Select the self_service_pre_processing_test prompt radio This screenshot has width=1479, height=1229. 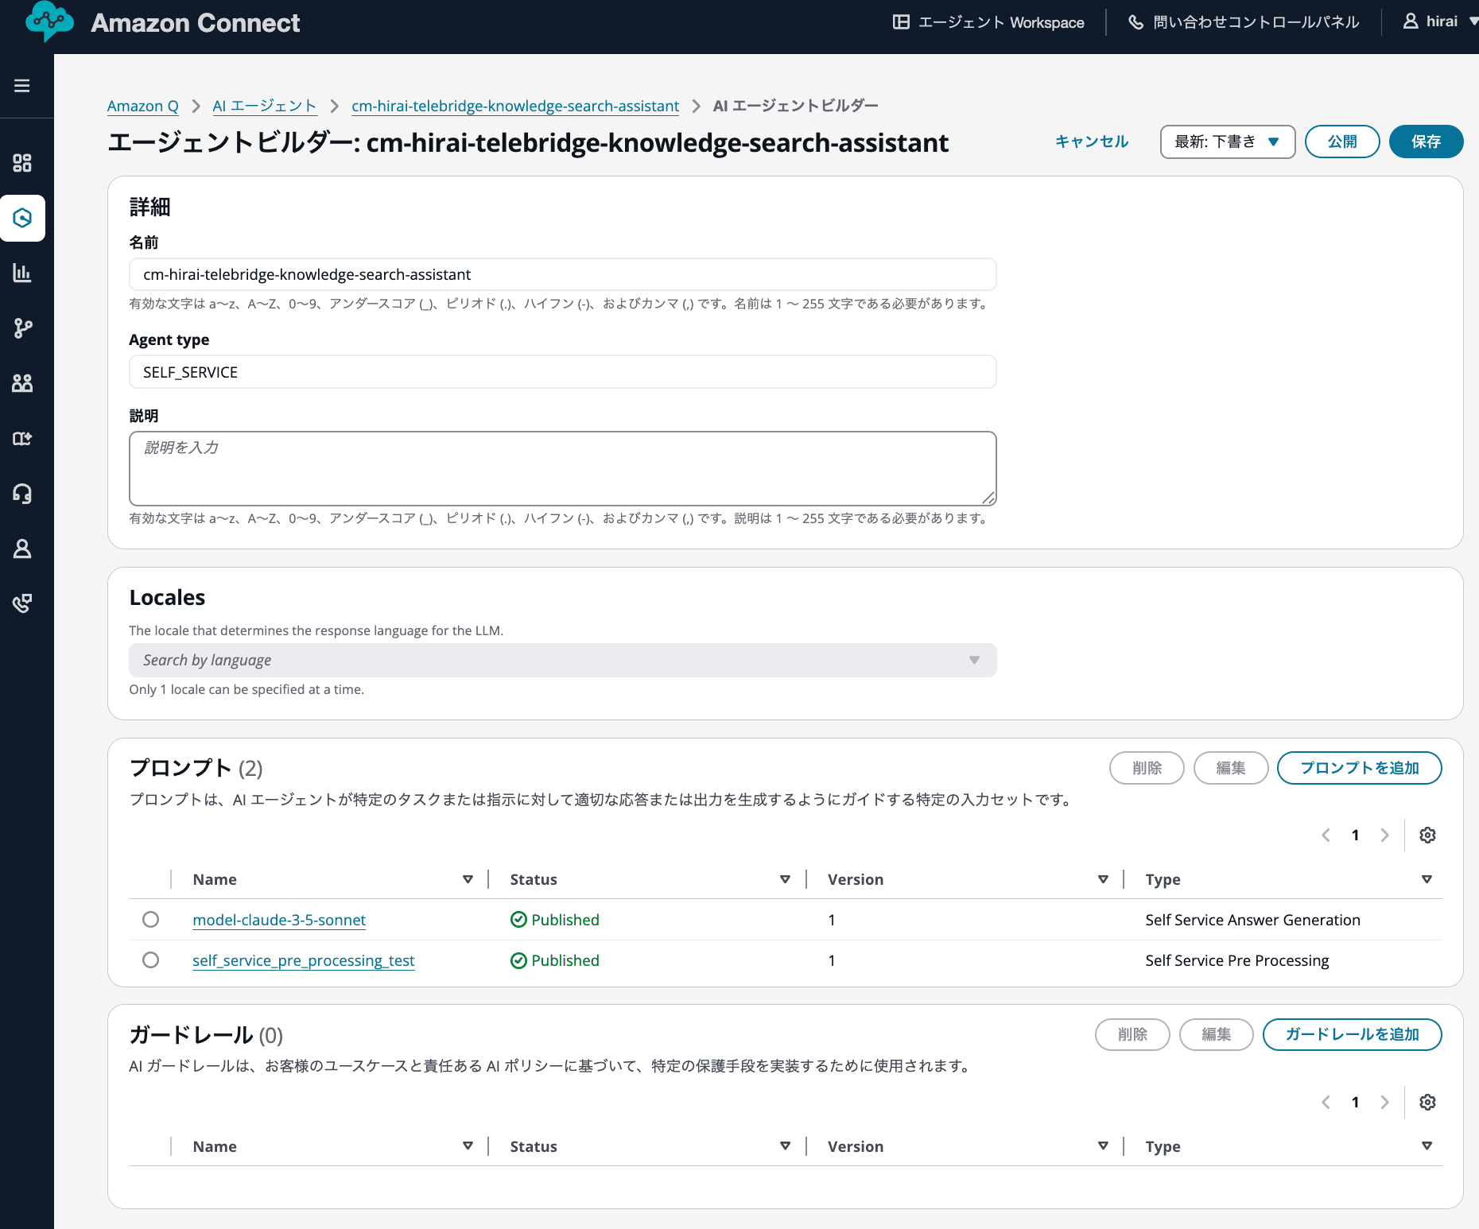point(150,960)
